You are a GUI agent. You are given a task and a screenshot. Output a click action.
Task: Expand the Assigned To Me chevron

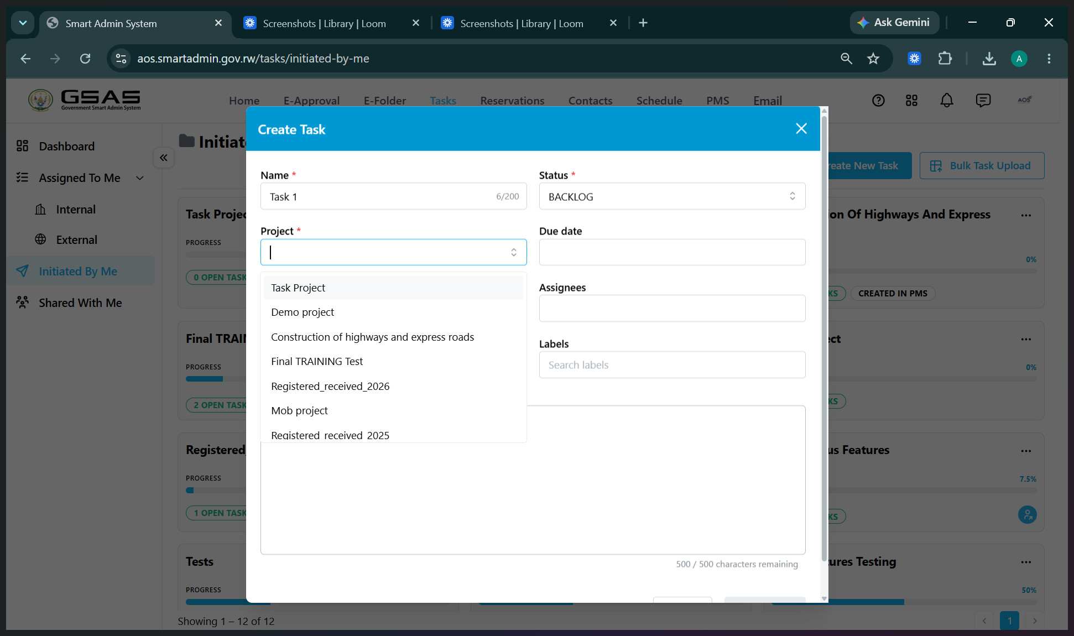140,178
